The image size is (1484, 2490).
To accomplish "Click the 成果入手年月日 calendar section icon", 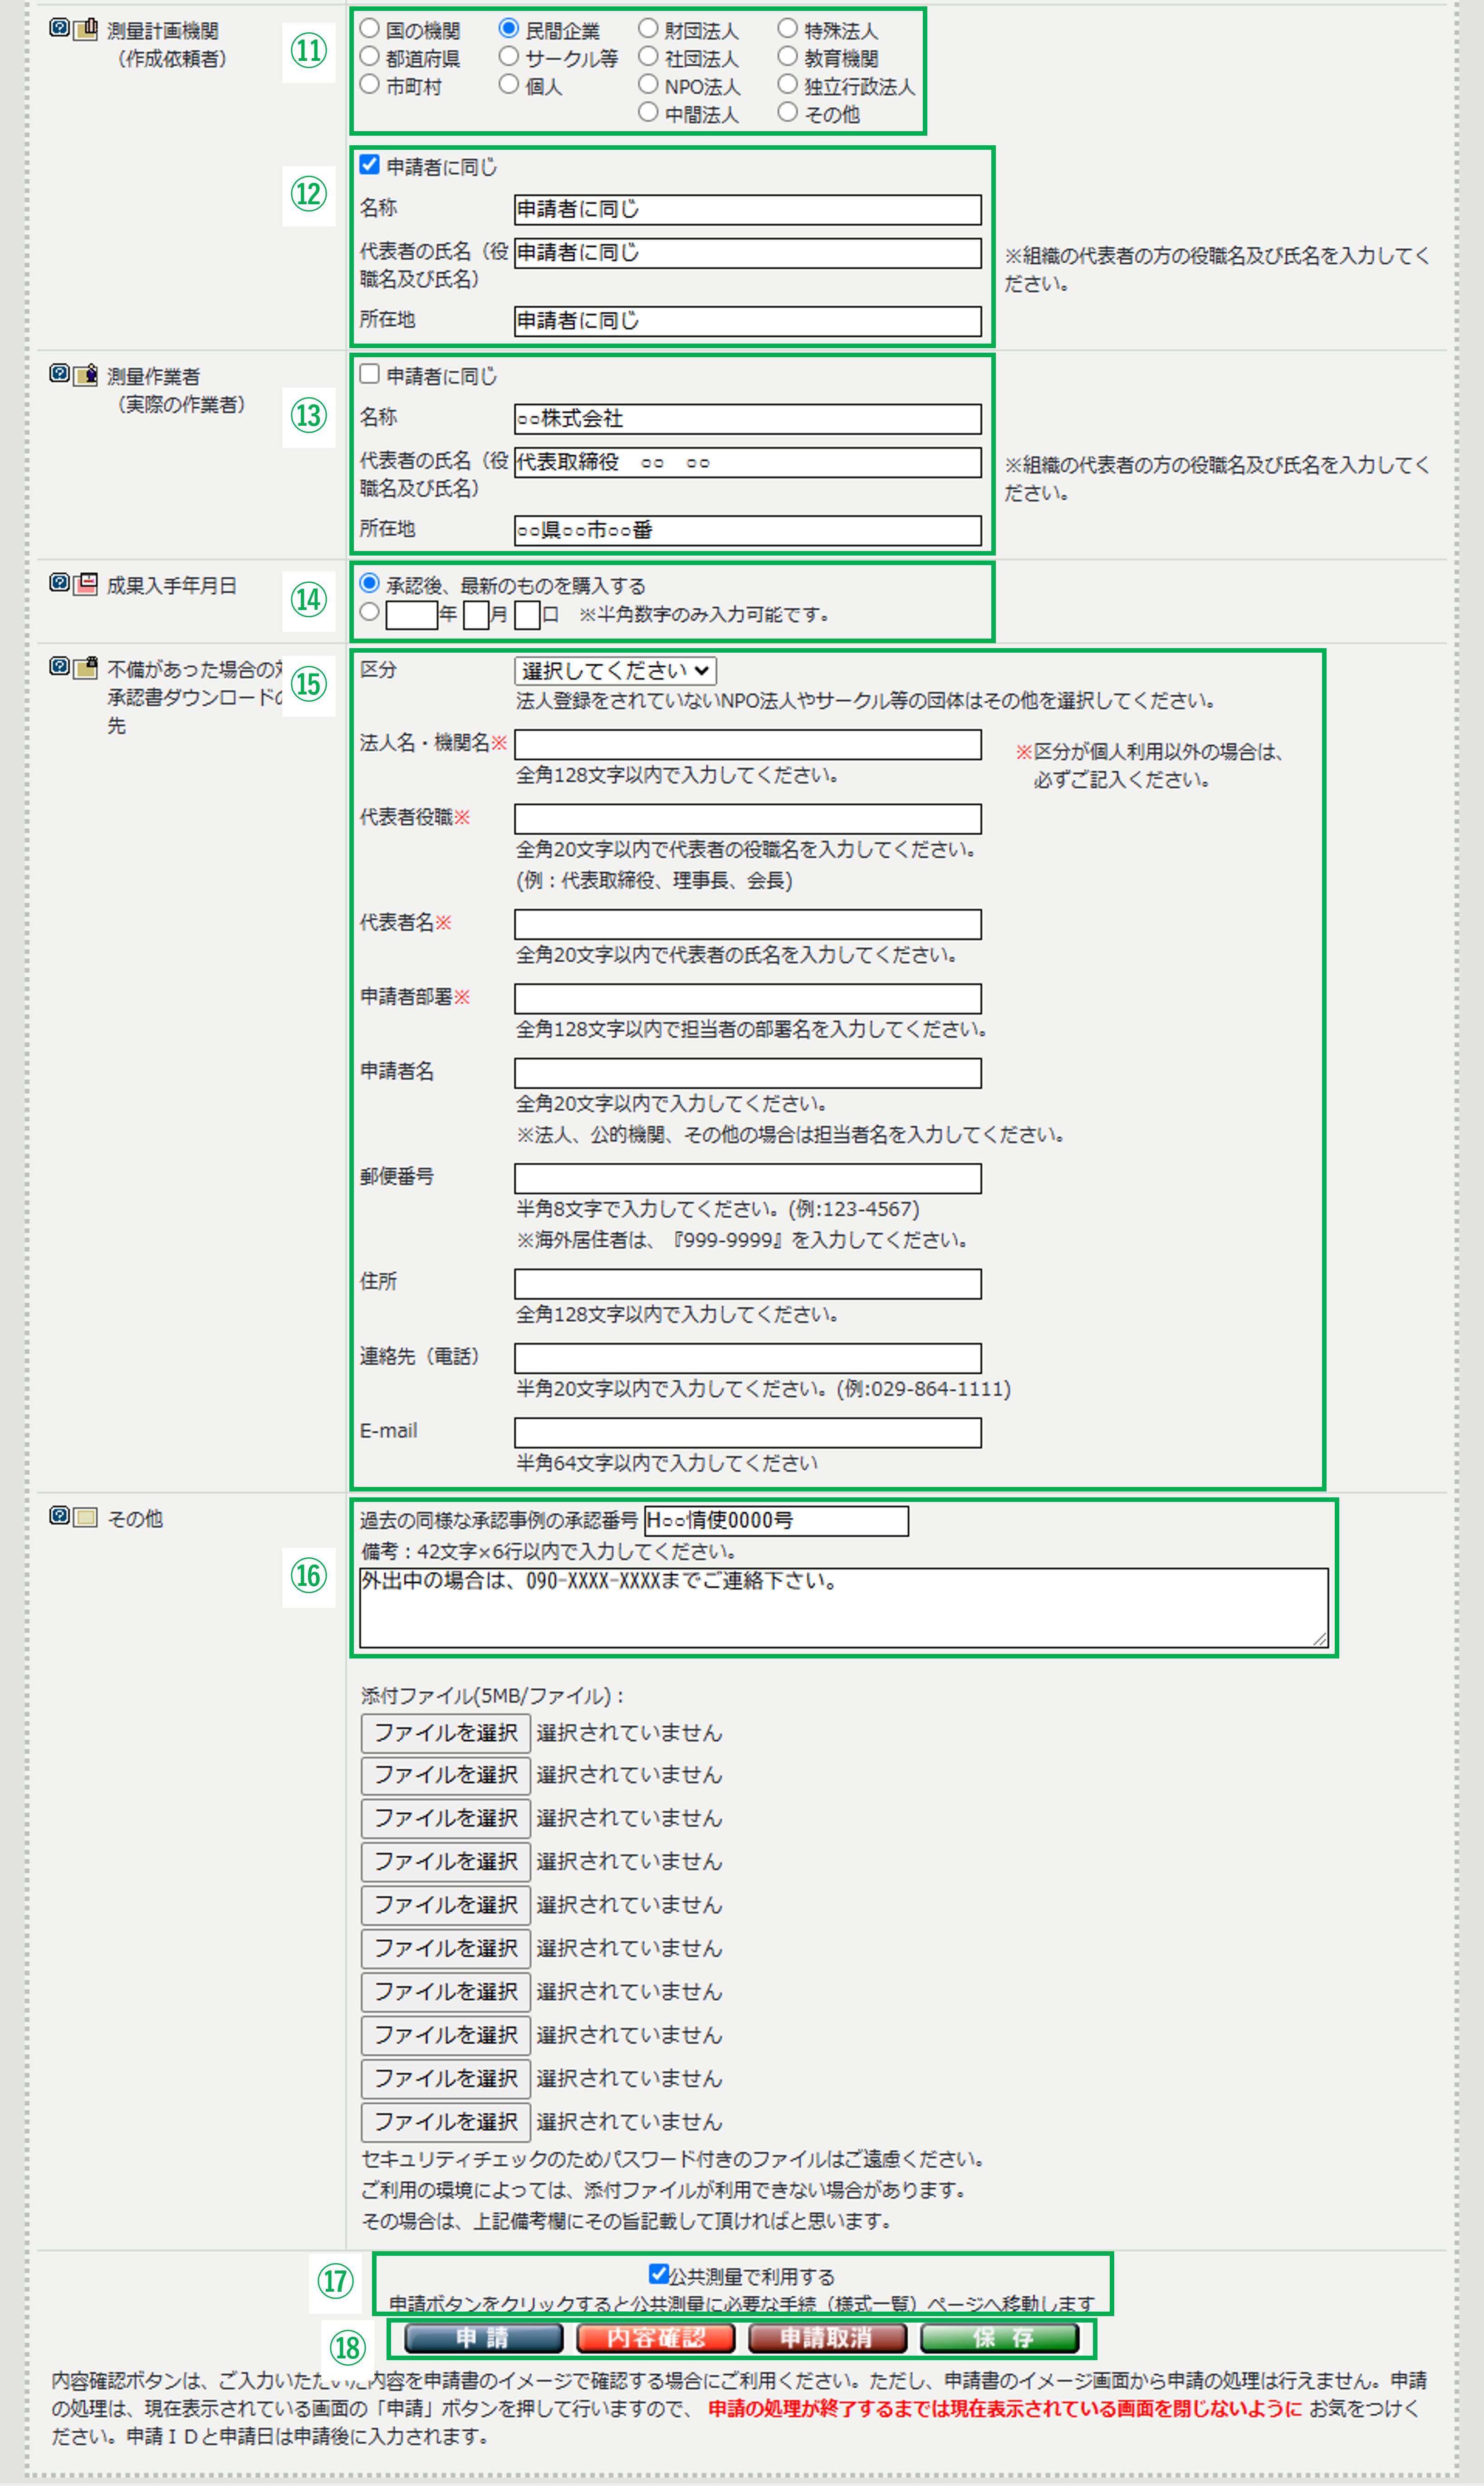I will pyautogui.click(x=86, y=583).
